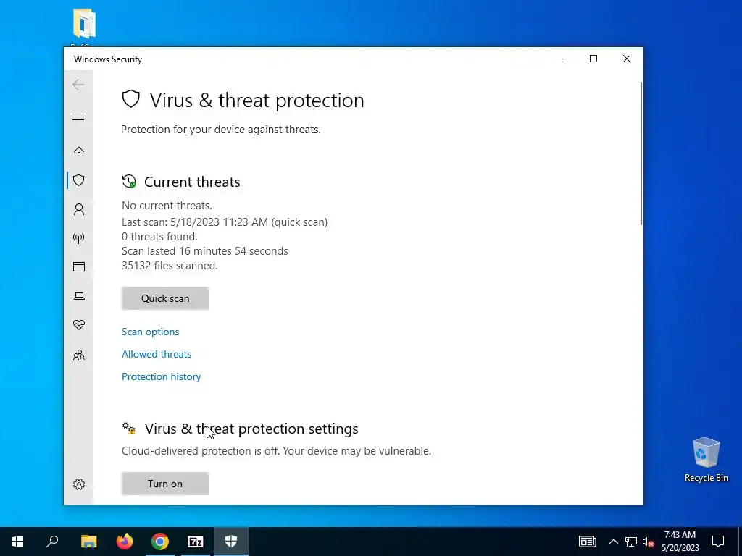Screen dimensions: 742x556
Task: Open Settings gear in Windows Security sidebar
Action: 78,484
